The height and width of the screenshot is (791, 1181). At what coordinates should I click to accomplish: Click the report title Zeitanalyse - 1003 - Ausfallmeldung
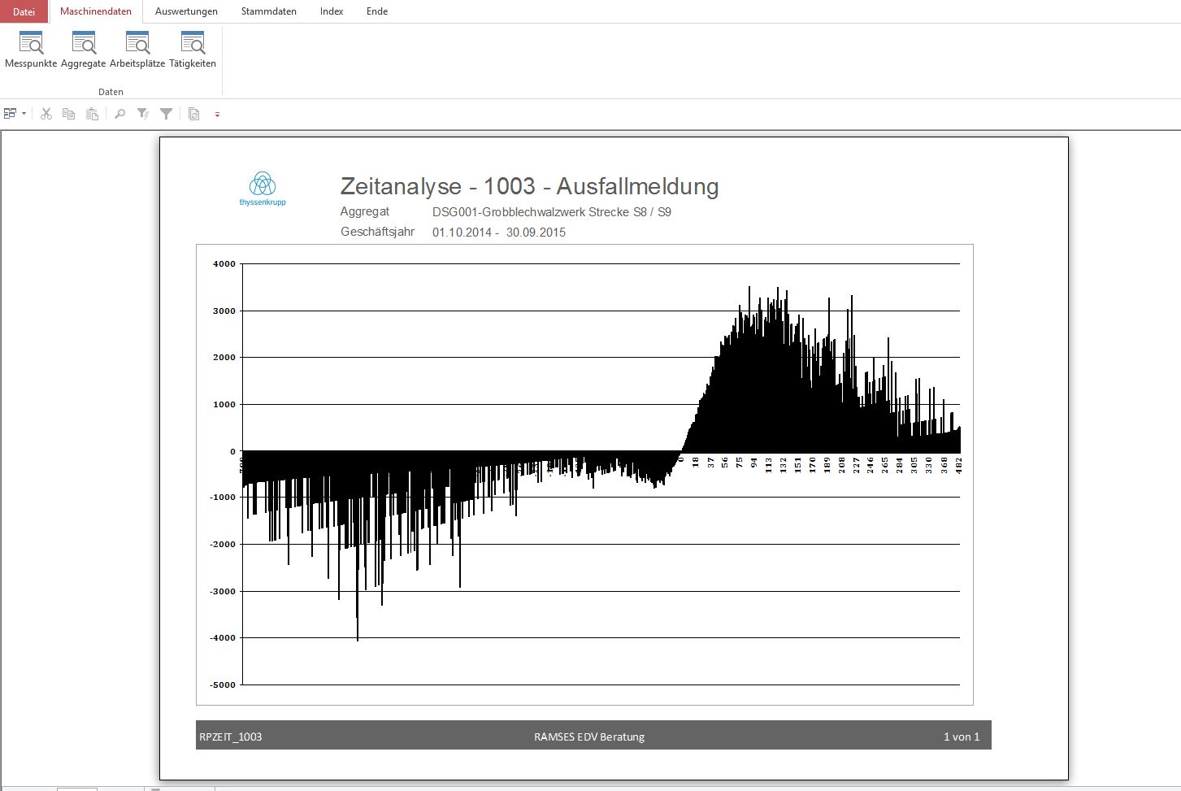coord(529,186)
